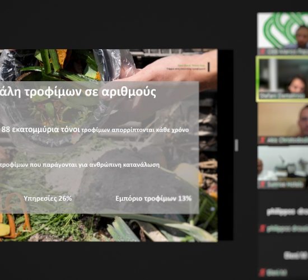Click the divider handle between slide and gallery
This screenshot has width=308, height=280.
[236, 145]
